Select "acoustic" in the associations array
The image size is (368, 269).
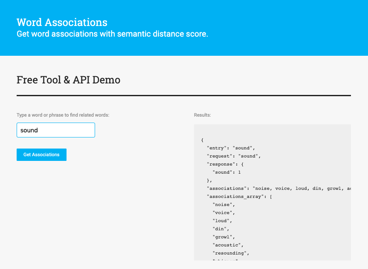228,245
